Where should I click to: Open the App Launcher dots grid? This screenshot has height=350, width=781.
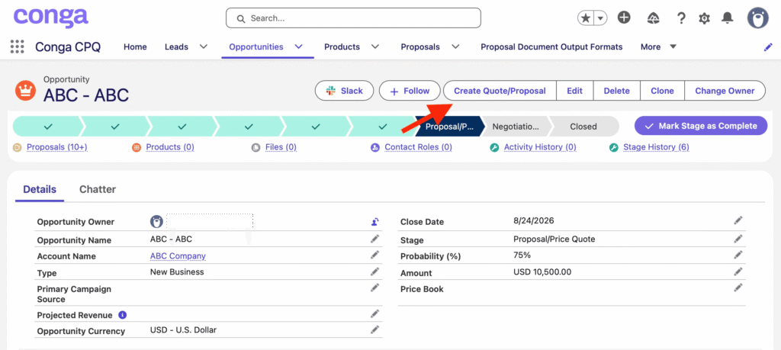click(x=18, y=47)
